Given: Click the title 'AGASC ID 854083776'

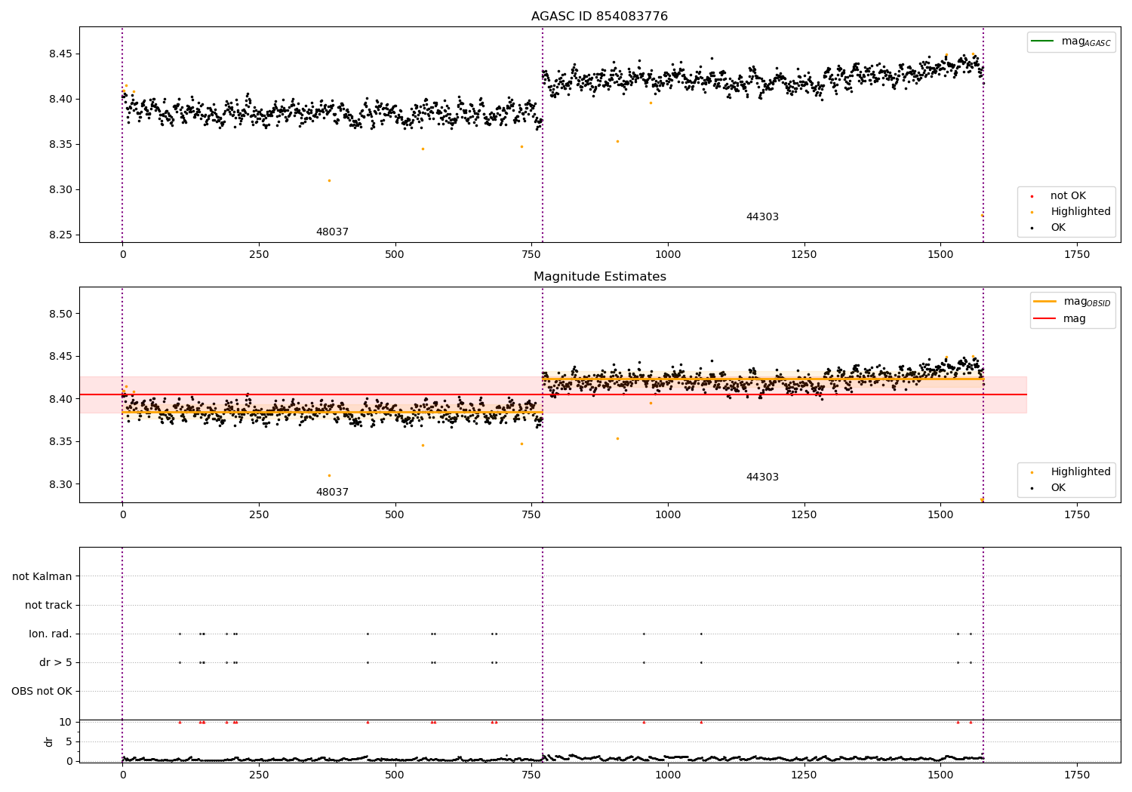Looking at the screenshot, I should pyautogui.click(x=599, y=17).
